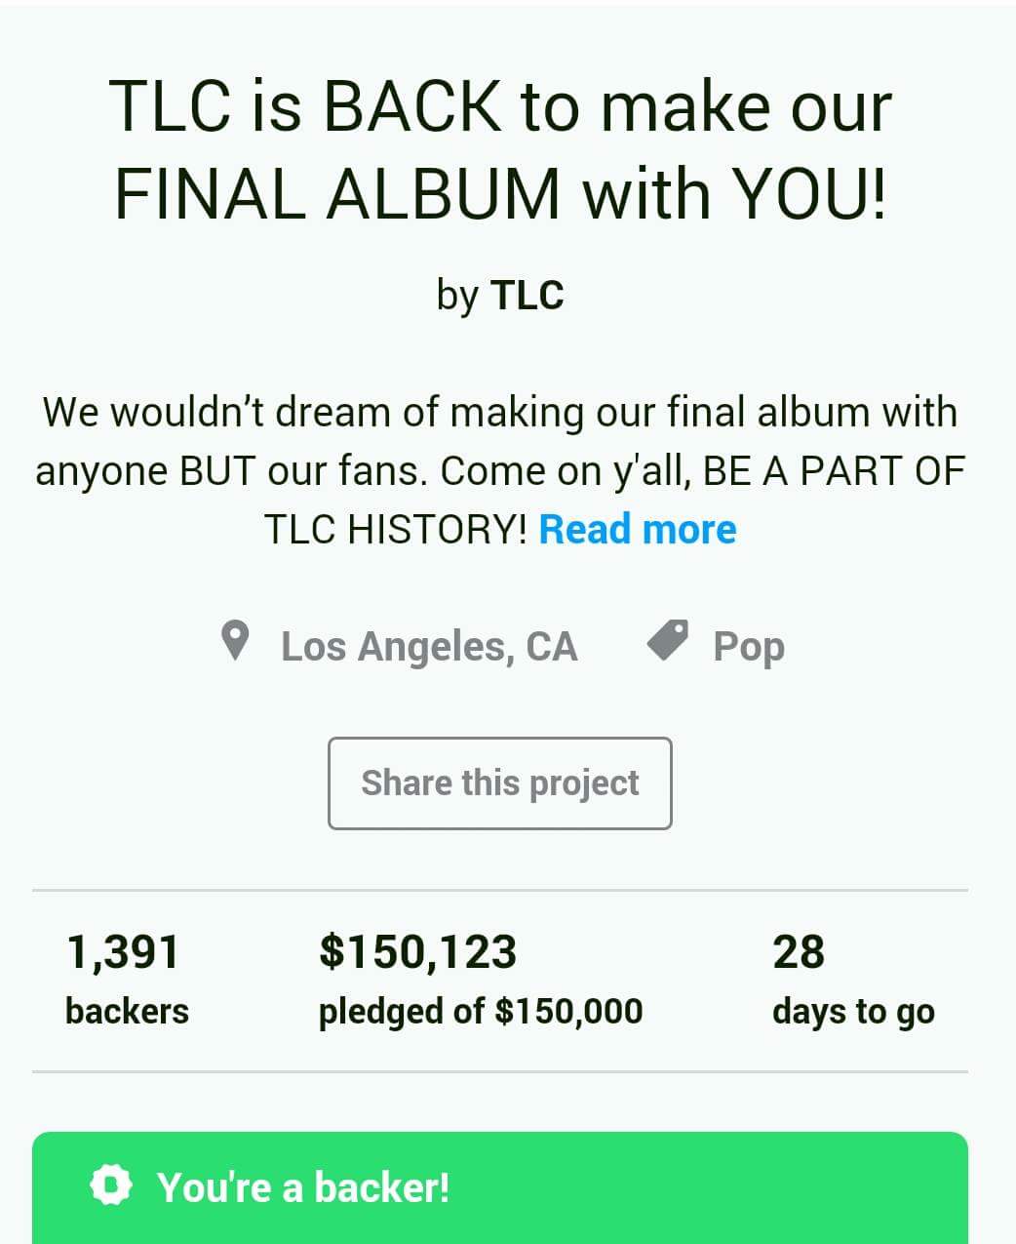Click the location pin icon
This screenshot has height=1244, width=1016.
(235, 642)
